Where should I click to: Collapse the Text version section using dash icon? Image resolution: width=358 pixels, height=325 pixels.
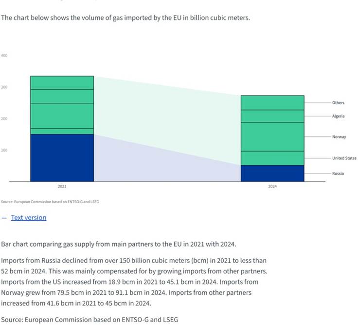4,218
